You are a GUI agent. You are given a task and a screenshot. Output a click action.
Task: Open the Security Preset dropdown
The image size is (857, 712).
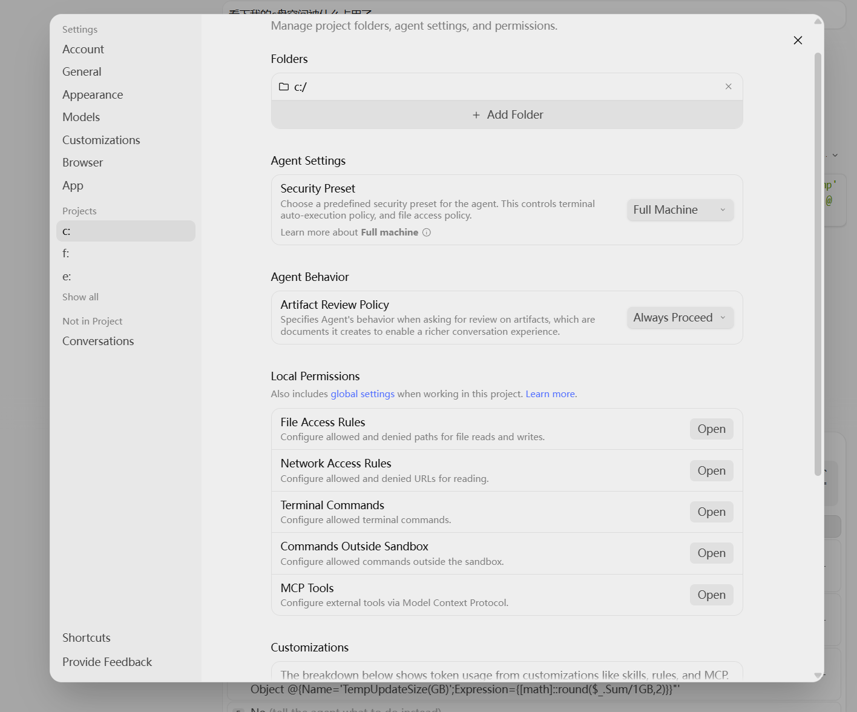coord(680,210)
